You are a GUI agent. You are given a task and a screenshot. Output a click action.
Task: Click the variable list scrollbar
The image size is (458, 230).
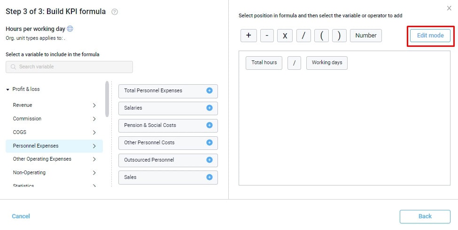107,99
